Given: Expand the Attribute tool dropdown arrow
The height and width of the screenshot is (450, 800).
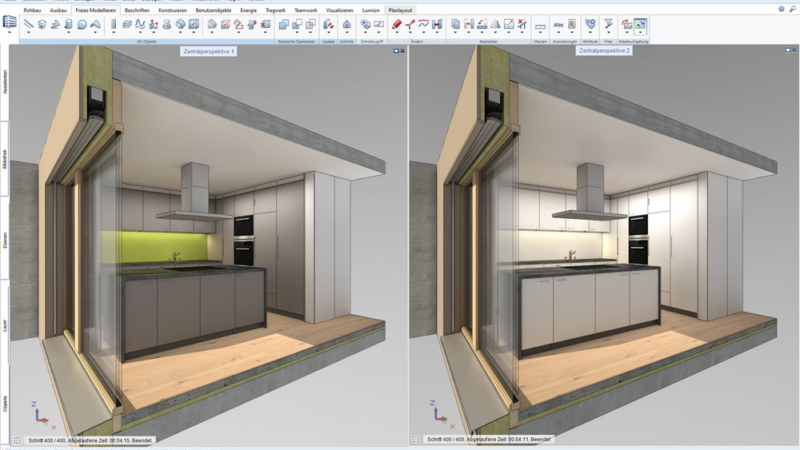Looking at the screenshot, I should 590,33.
